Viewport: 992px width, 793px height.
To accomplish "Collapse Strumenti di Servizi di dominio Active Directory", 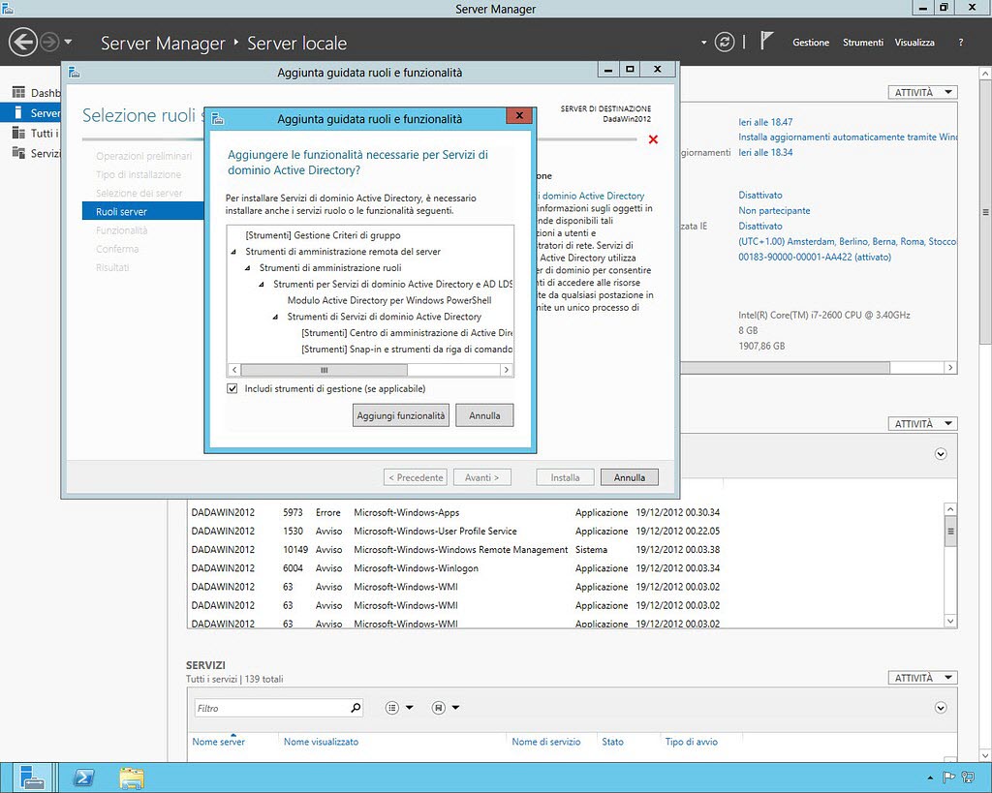I will pos(275,317).
